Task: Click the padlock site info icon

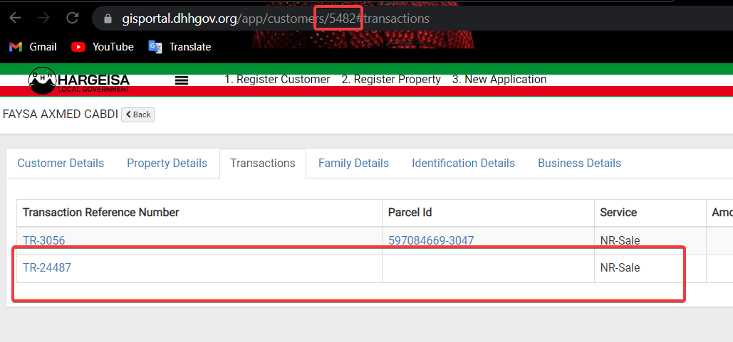Action: point(108,18)
